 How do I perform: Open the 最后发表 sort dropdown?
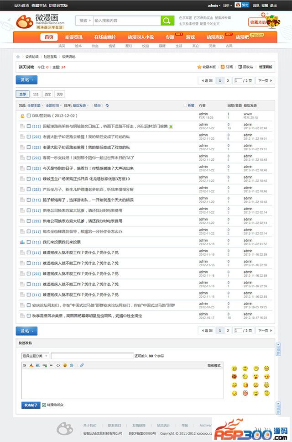point(81,105)
